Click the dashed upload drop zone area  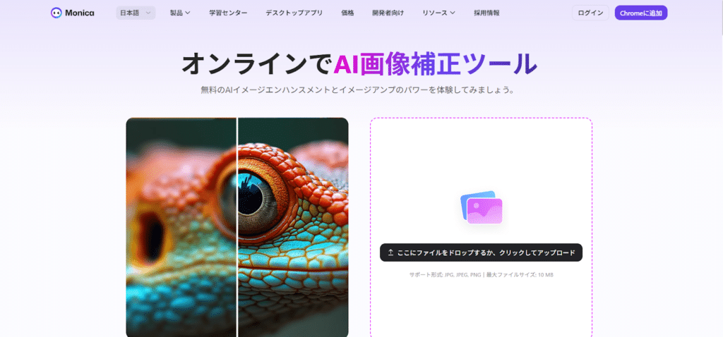pyautogui.click(x=481, y=228)
